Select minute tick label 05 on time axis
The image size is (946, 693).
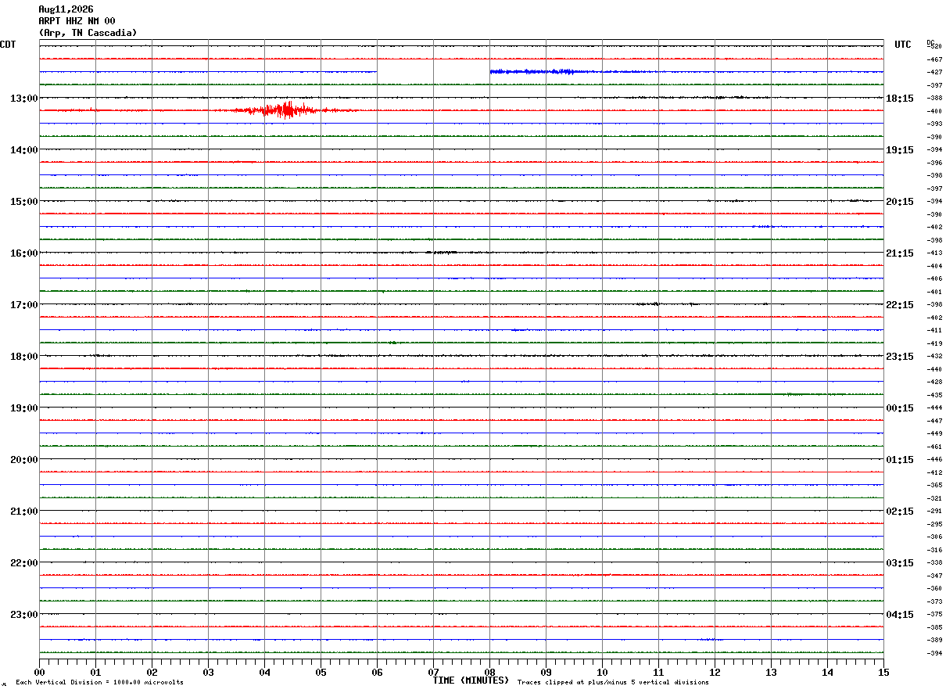coord(321,672)
